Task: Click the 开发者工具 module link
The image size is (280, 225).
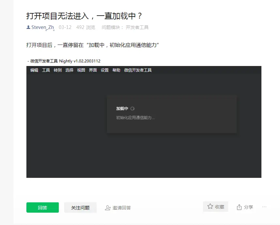Action: coord(137,27)
